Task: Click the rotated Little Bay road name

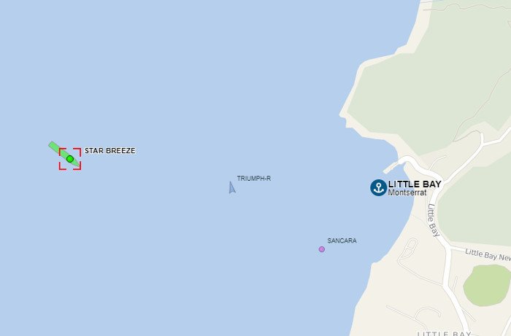Action: point(434,220)
